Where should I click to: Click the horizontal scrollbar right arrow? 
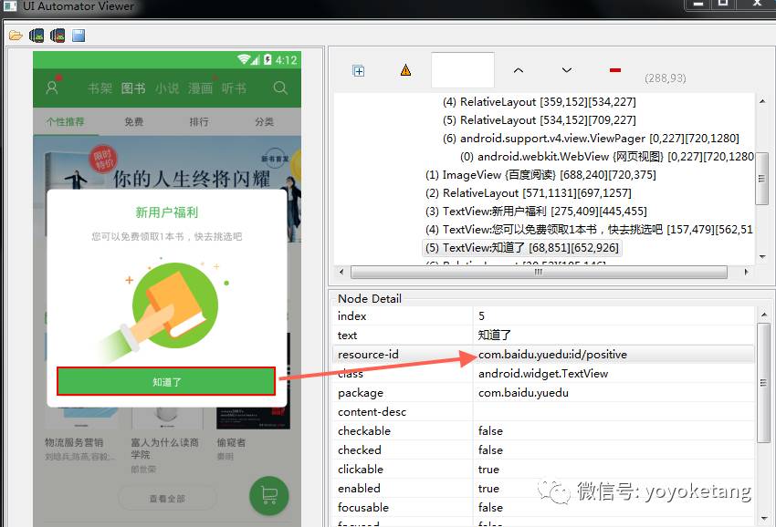[746, 272]
